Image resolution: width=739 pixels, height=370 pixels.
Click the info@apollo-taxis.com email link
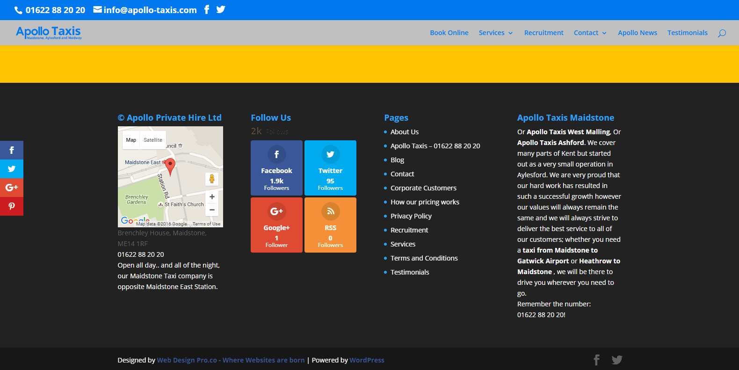pyautogui.click(x=150, y=10)
